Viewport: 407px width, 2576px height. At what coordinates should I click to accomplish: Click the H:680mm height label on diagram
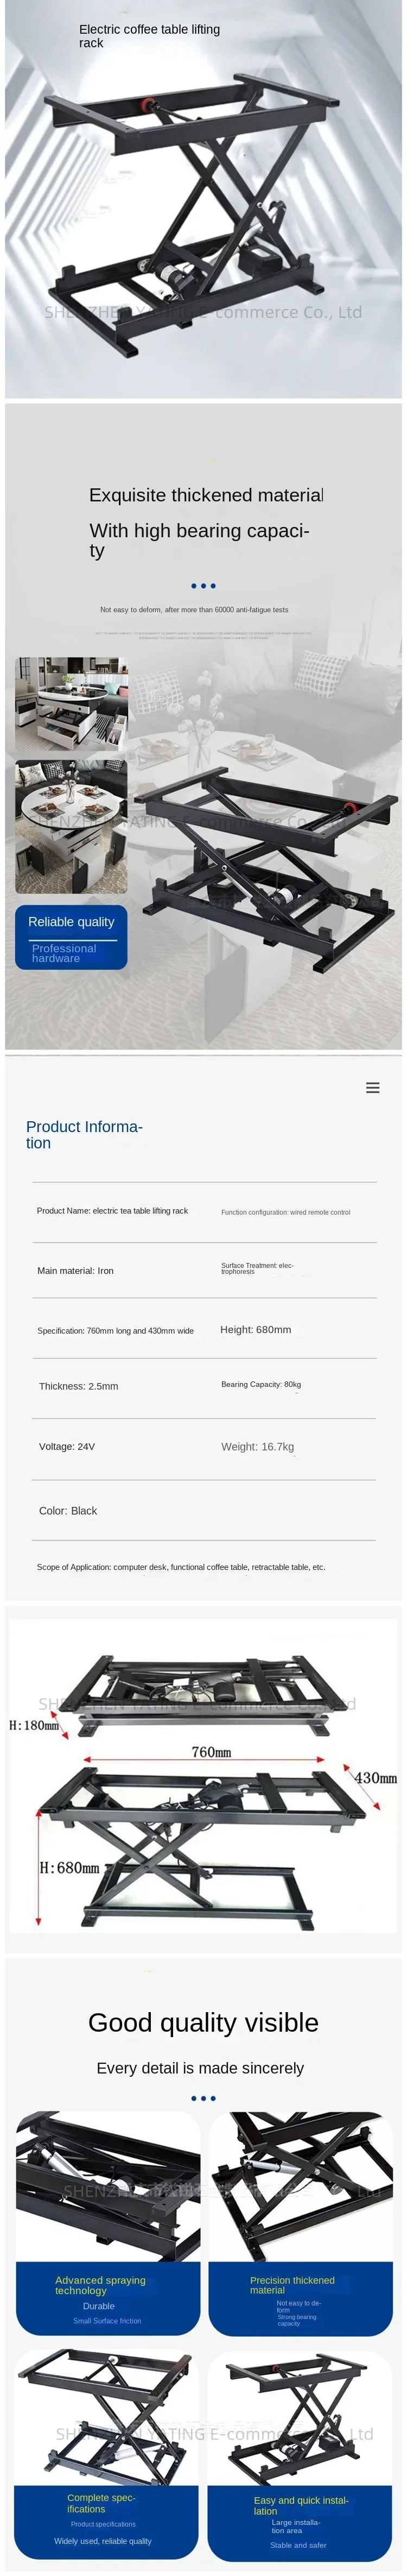[x=69, y=1867]
